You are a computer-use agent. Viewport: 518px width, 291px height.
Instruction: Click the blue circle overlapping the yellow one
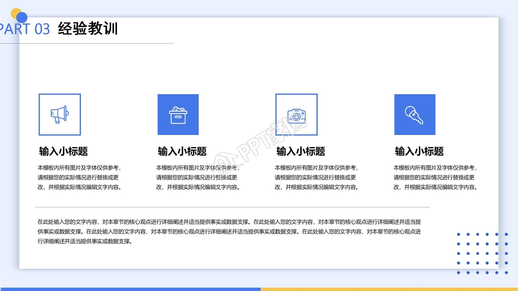(21, 17)
